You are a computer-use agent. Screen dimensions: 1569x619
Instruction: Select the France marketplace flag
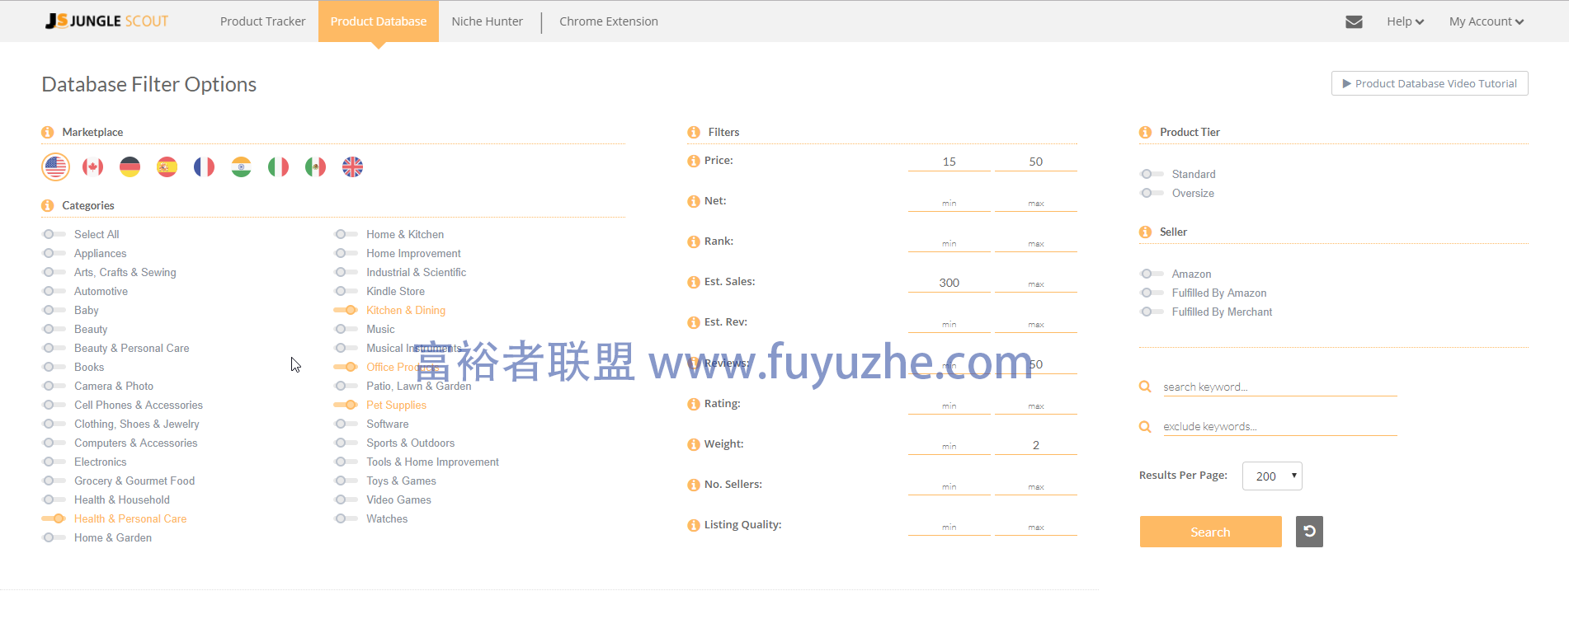click(205, 167)
